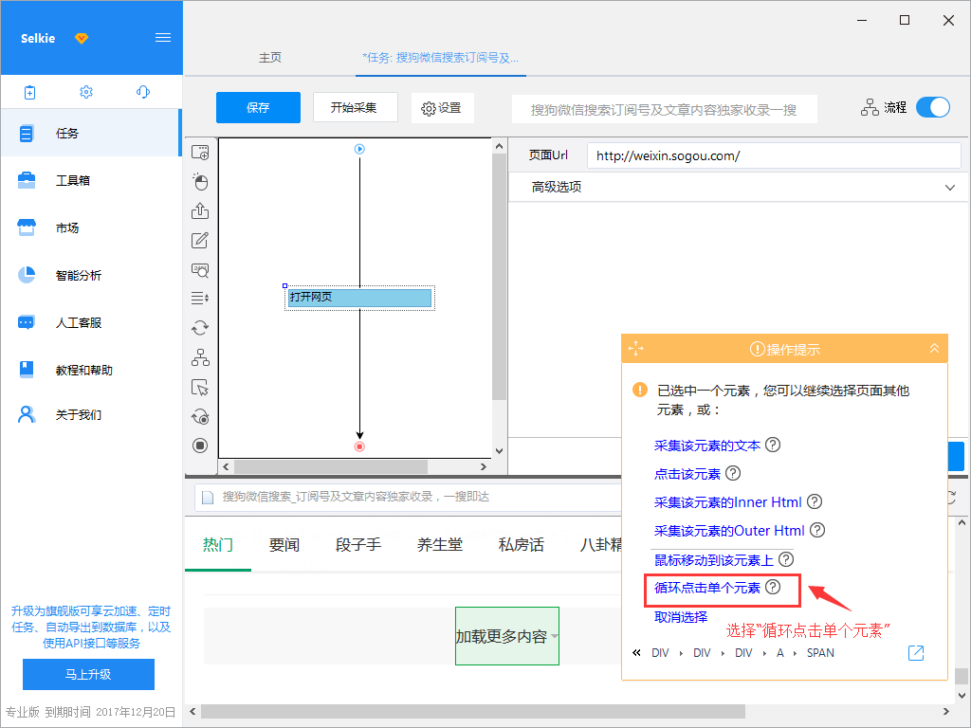Select the loop cycle tool icon
This screenshot has height=728, width=971.
click(200, 327)
